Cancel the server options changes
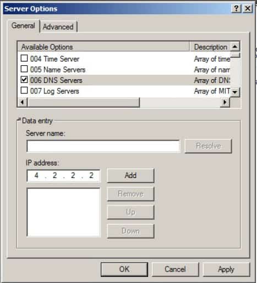Screen dimensions: 257x283 coord(175,269)
